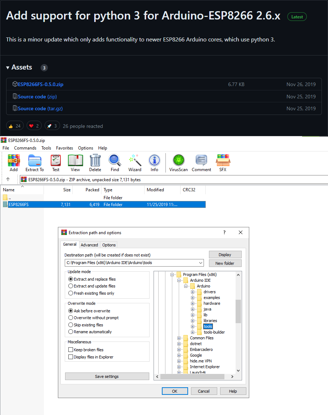This screenshot has width=328, height=415.
Task: Click the folder tree vertical scrollbar thumb
Action: 238,311
